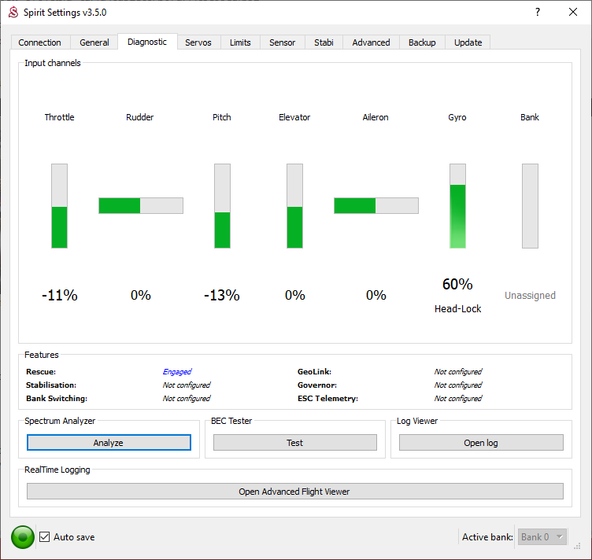Image resolution: width=592 pixels, height=560 pixels.
Task: Click the Gyro gain level bar
Action: coord(457,206)
